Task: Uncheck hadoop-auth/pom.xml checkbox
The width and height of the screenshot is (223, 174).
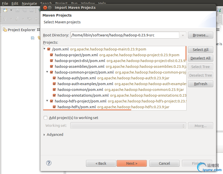Action: coord(54,78)
